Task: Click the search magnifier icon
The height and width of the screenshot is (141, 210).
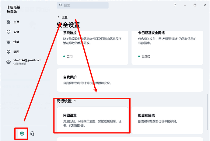Action: pyautogui.click(x=61, y=5)
